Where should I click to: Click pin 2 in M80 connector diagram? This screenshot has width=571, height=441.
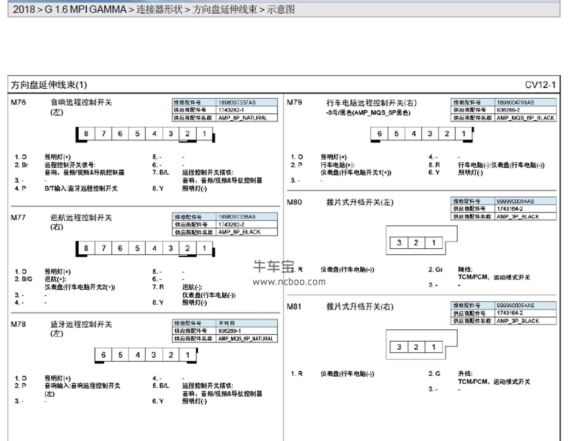click(x=416, y=243)
